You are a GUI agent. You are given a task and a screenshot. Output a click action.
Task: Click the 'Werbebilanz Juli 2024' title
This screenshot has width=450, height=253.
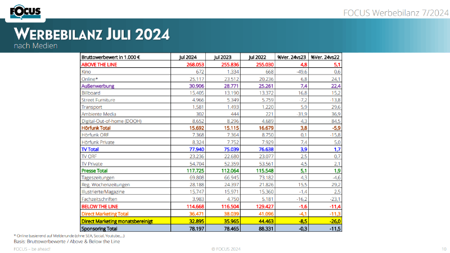coord(92,34)
